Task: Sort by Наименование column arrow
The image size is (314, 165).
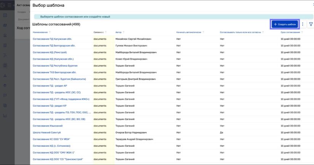Action: click(x=50, y=32)
